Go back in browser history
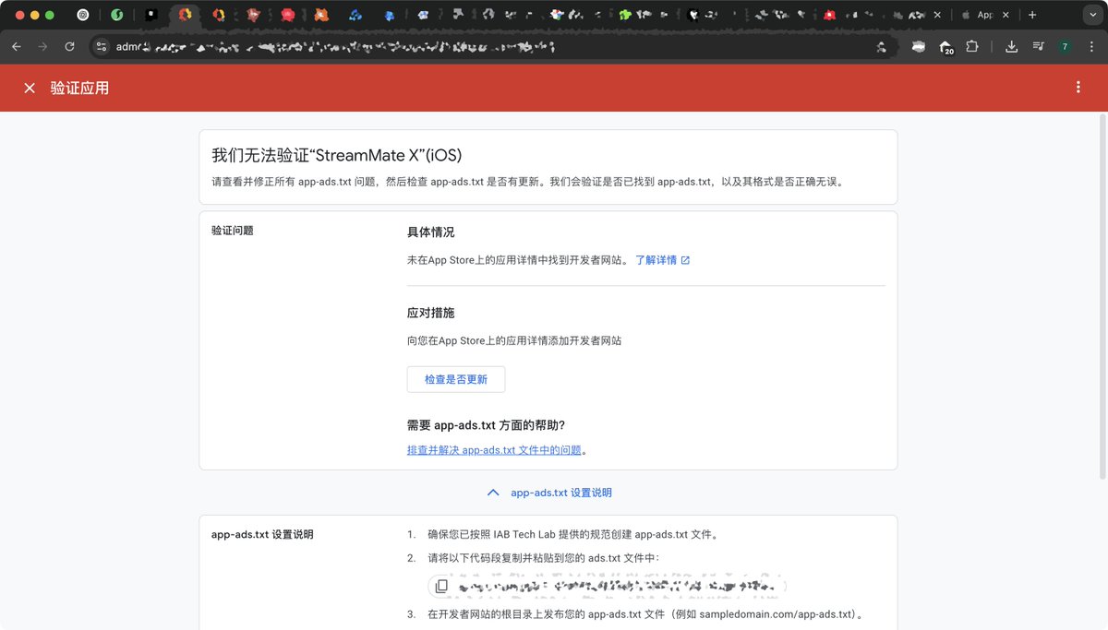 [17, 47]
